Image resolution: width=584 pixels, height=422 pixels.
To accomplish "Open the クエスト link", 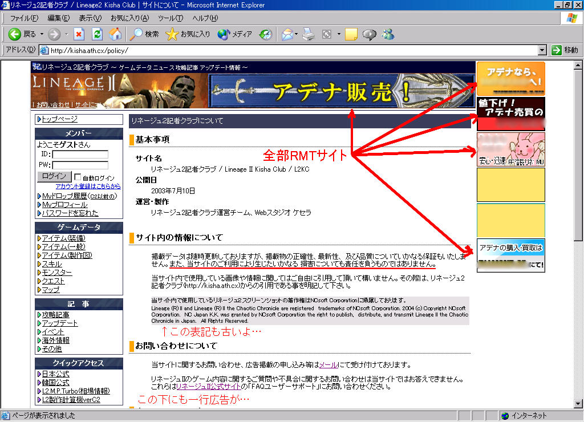I will point(53,281).
